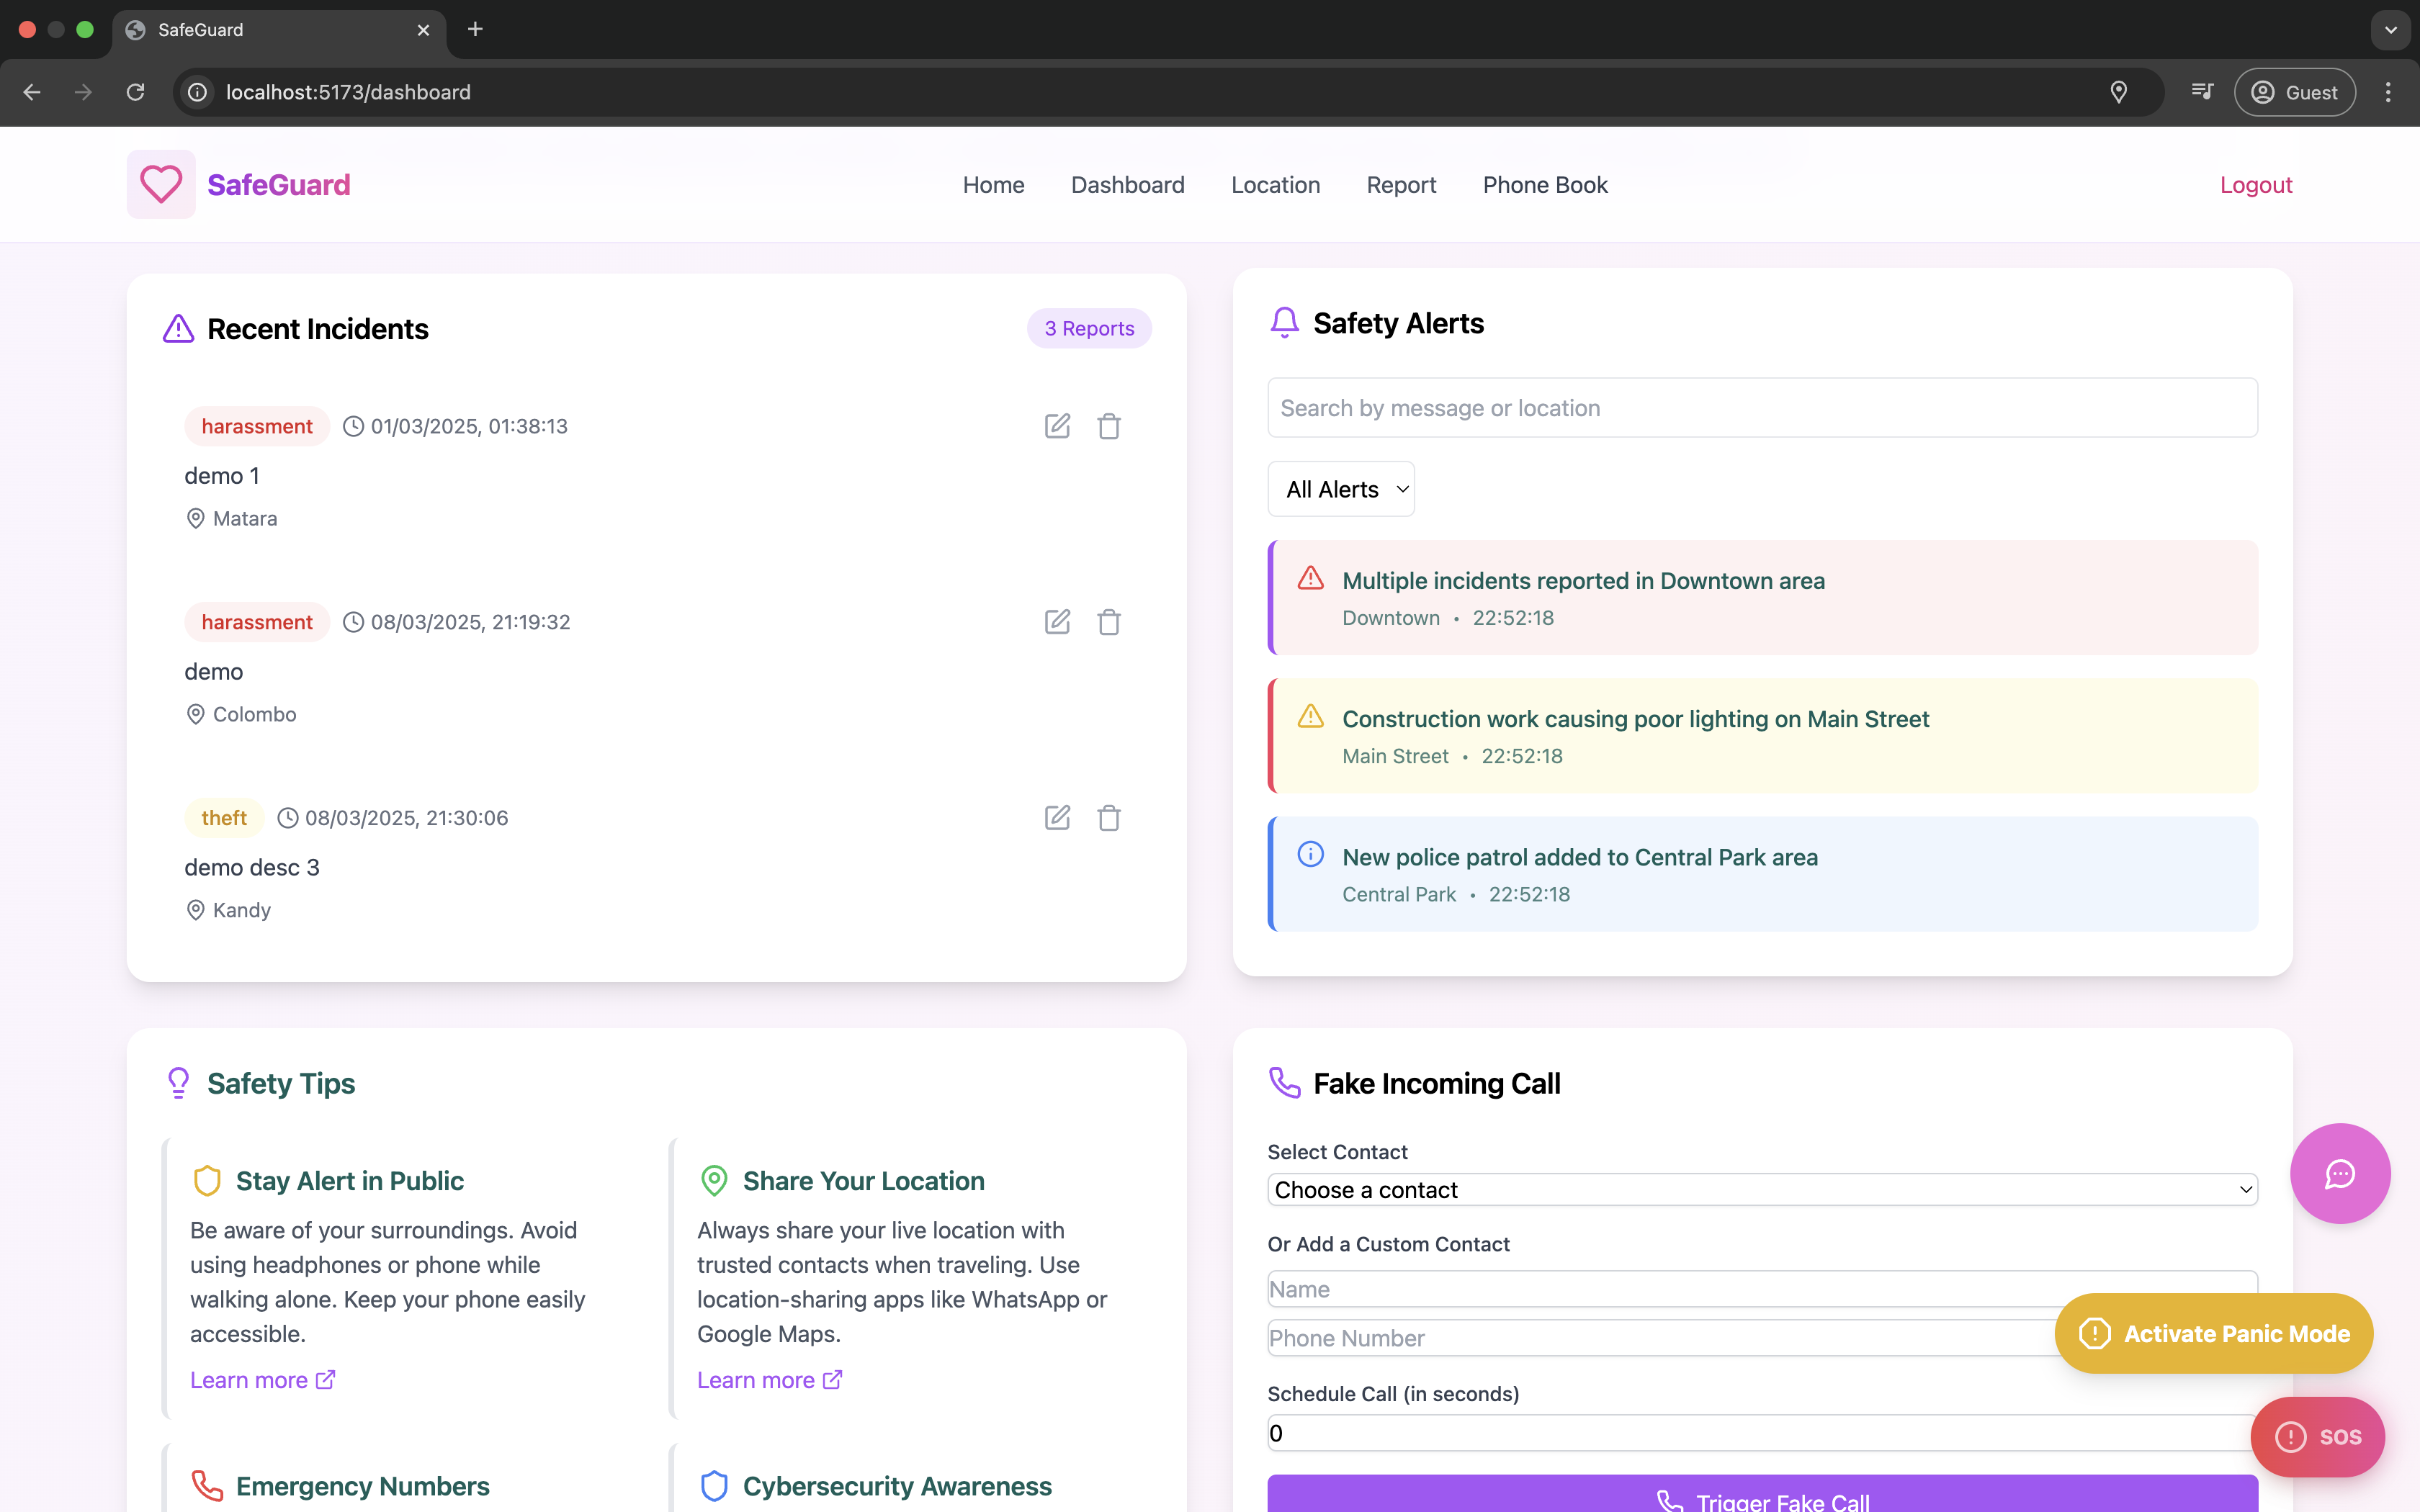Delete the theft incident in Kandy
Viewport: 2420px width, 1512px height.
1108,818
